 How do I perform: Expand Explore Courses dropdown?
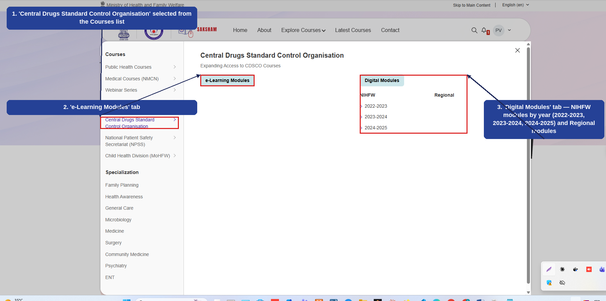coord(303,30)
